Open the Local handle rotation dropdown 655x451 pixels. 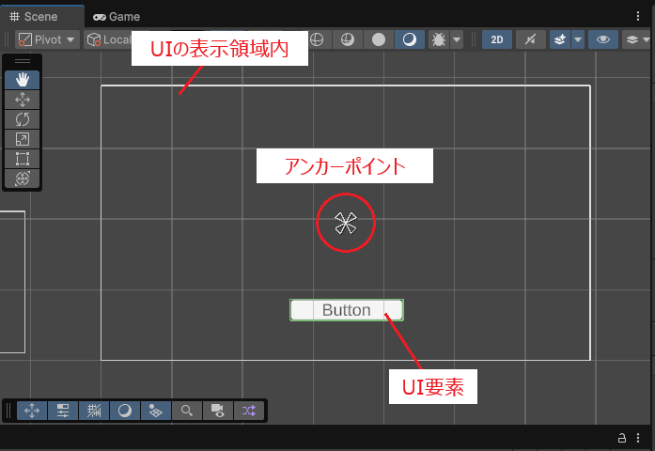click(x=108, y=39)
